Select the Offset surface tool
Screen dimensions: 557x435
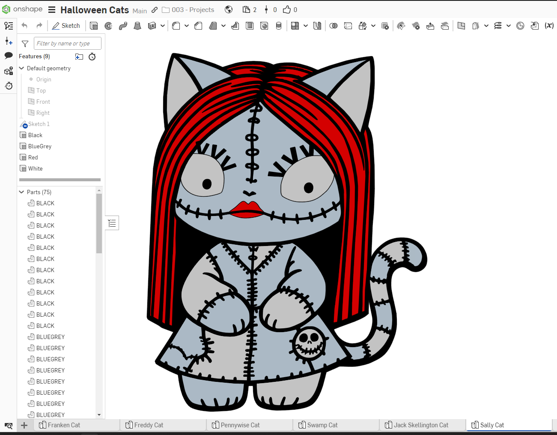tap(445, 26)
